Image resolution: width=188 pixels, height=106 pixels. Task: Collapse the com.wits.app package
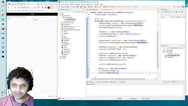tap(62, 18)
